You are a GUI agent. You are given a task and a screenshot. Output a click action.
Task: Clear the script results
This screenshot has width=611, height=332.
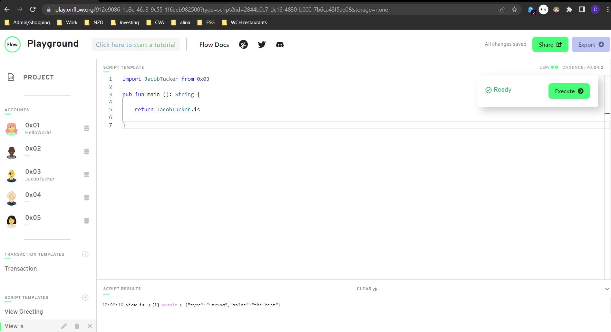367,289
